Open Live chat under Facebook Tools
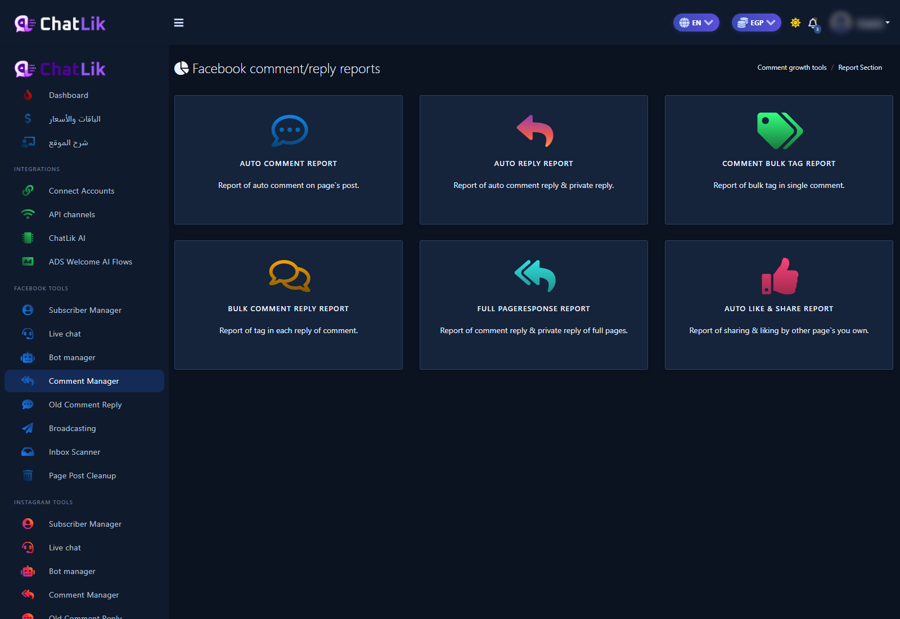 [x=84, y=334]
